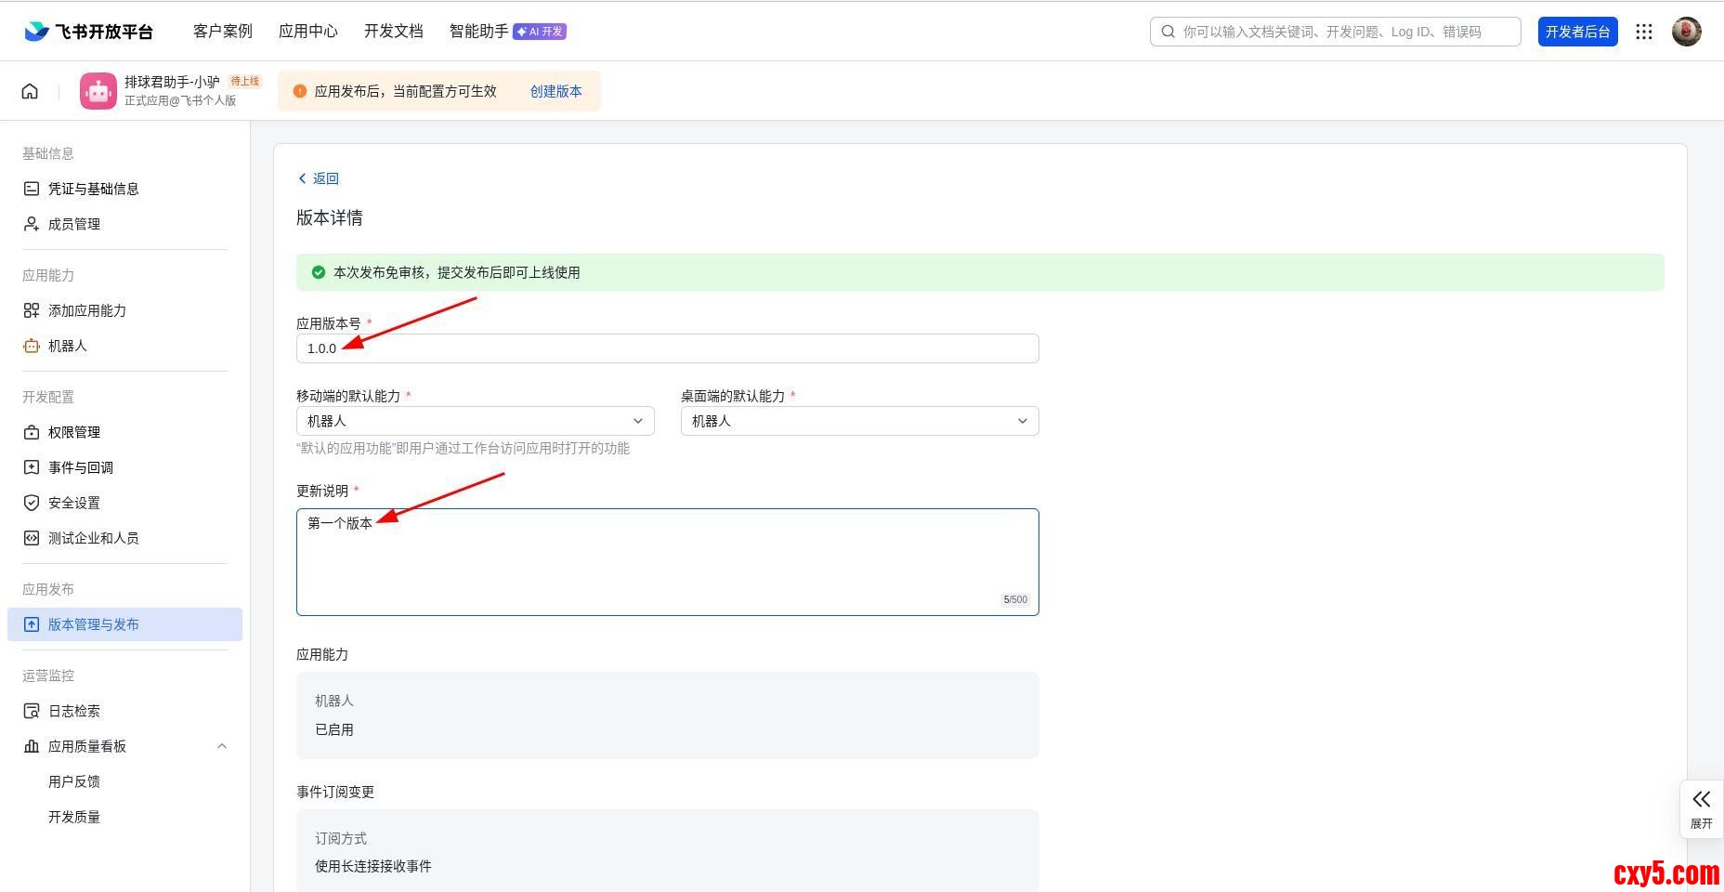The height and width of the screenshot is (892, 1724).
Task: Open 桌面端的默认能力 dropdown
Action: (x=859, y=421)
